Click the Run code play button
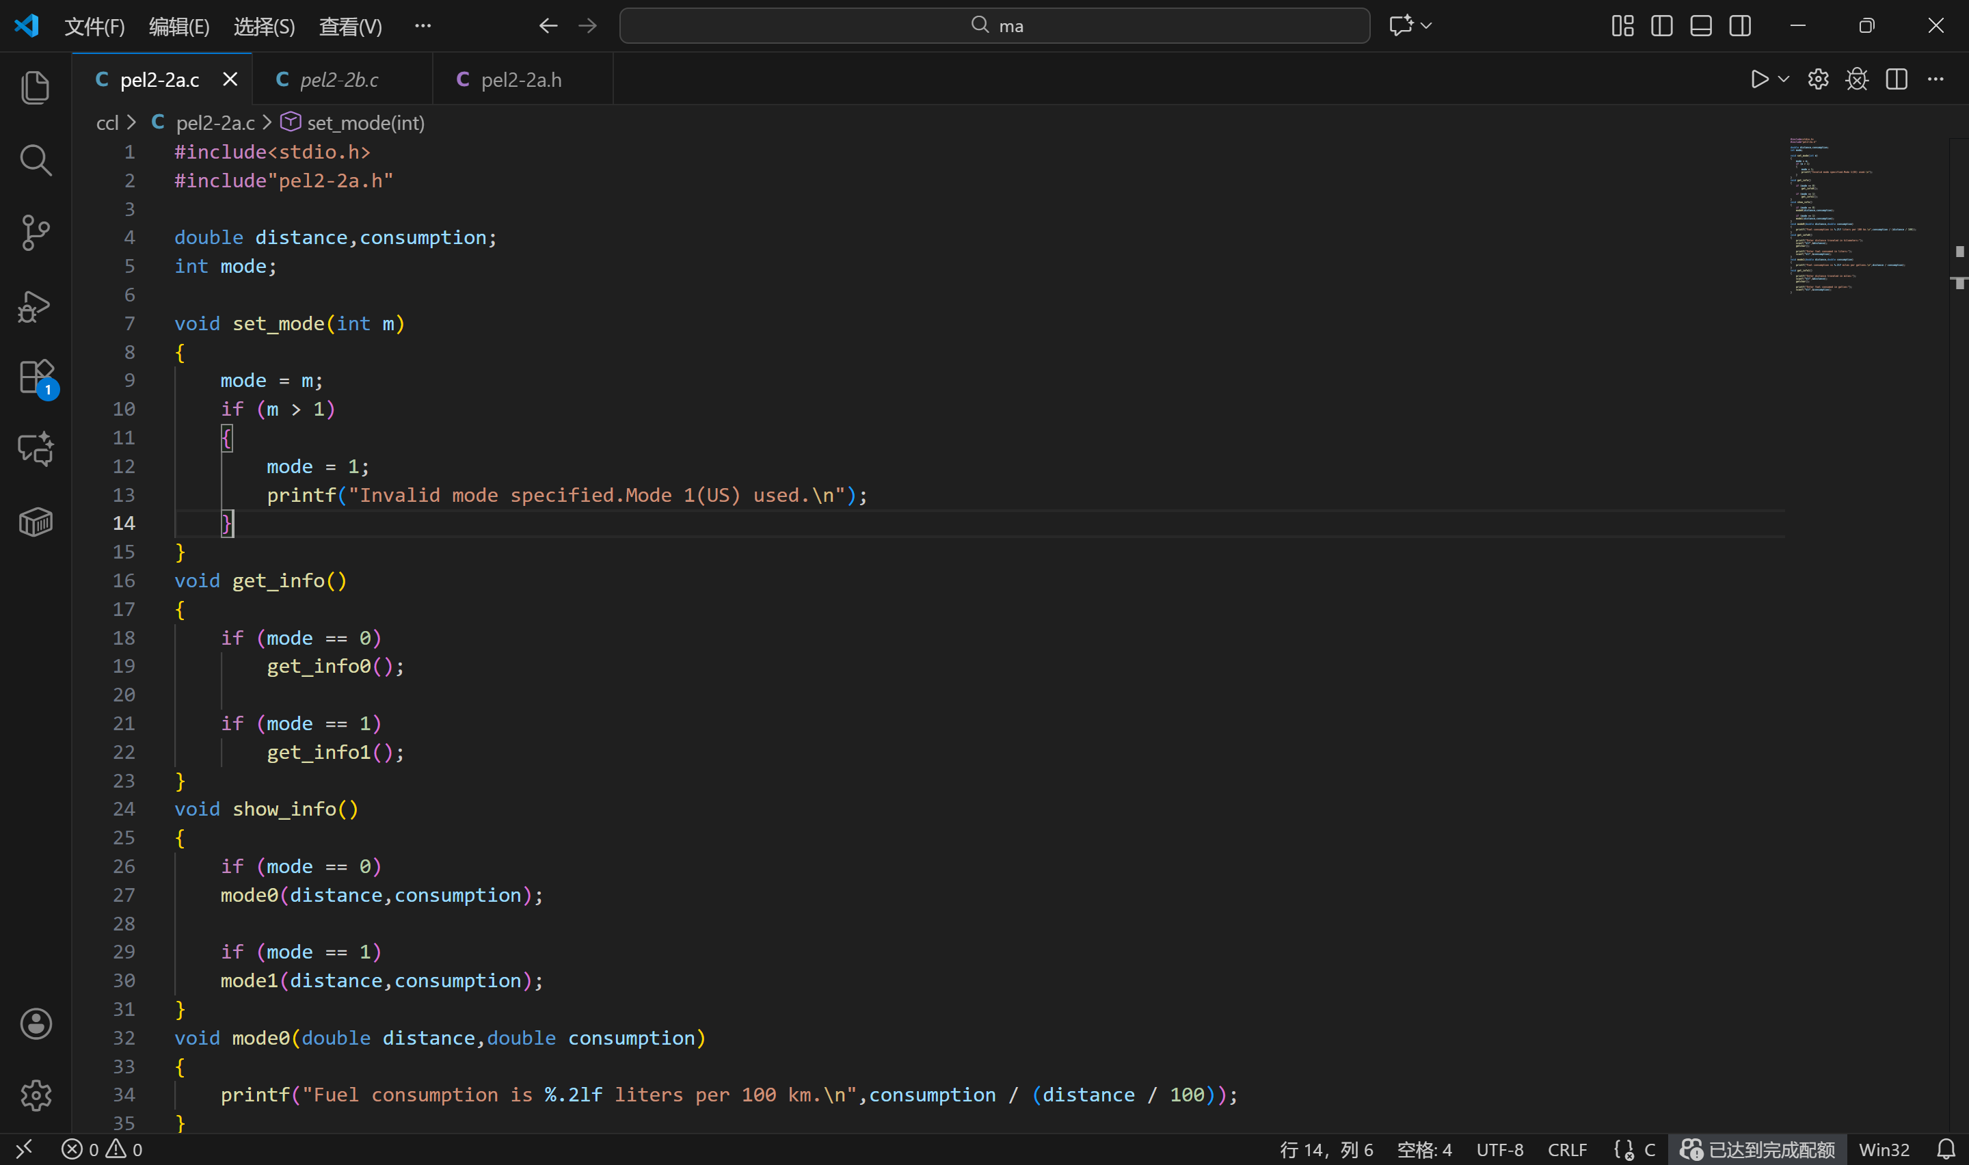 click(1758, 79)
